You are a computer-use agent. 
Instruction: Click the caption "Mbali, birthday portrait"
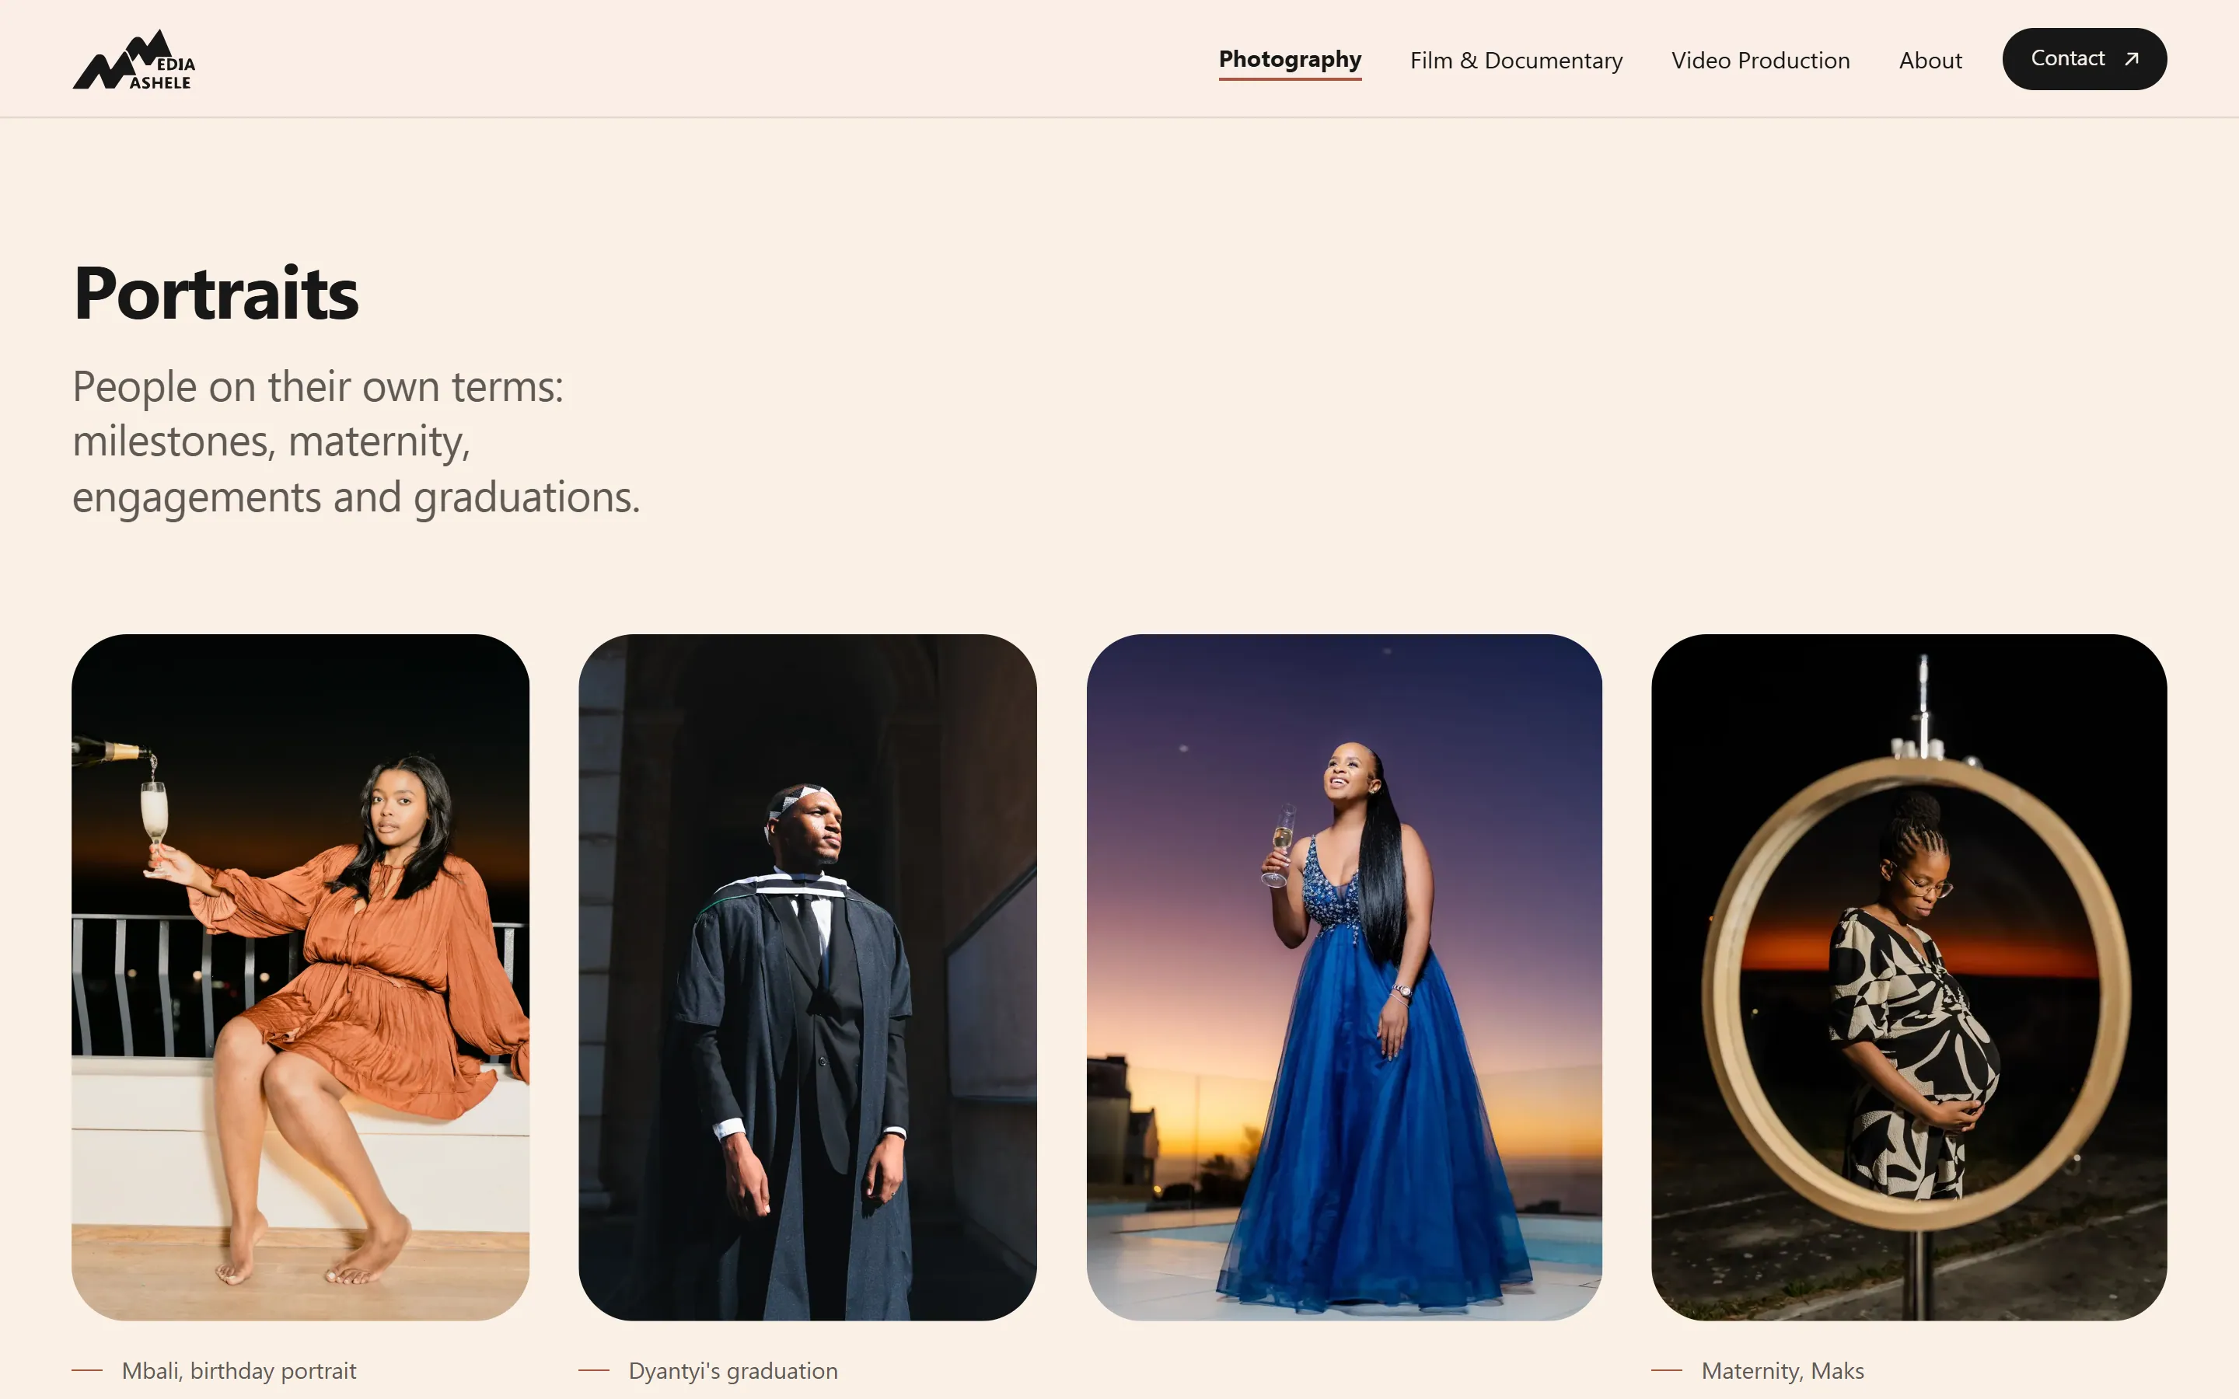pos(239,1370)
